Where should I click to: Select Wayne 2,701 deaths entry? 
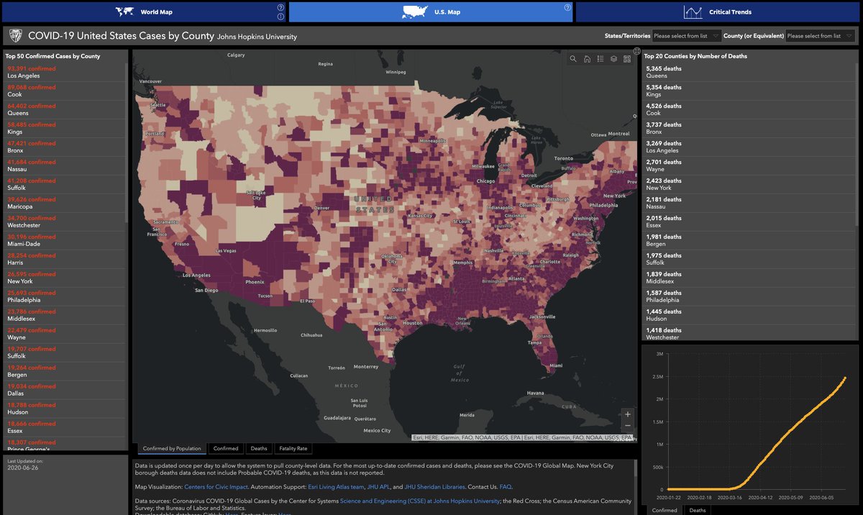coord(747,165)
